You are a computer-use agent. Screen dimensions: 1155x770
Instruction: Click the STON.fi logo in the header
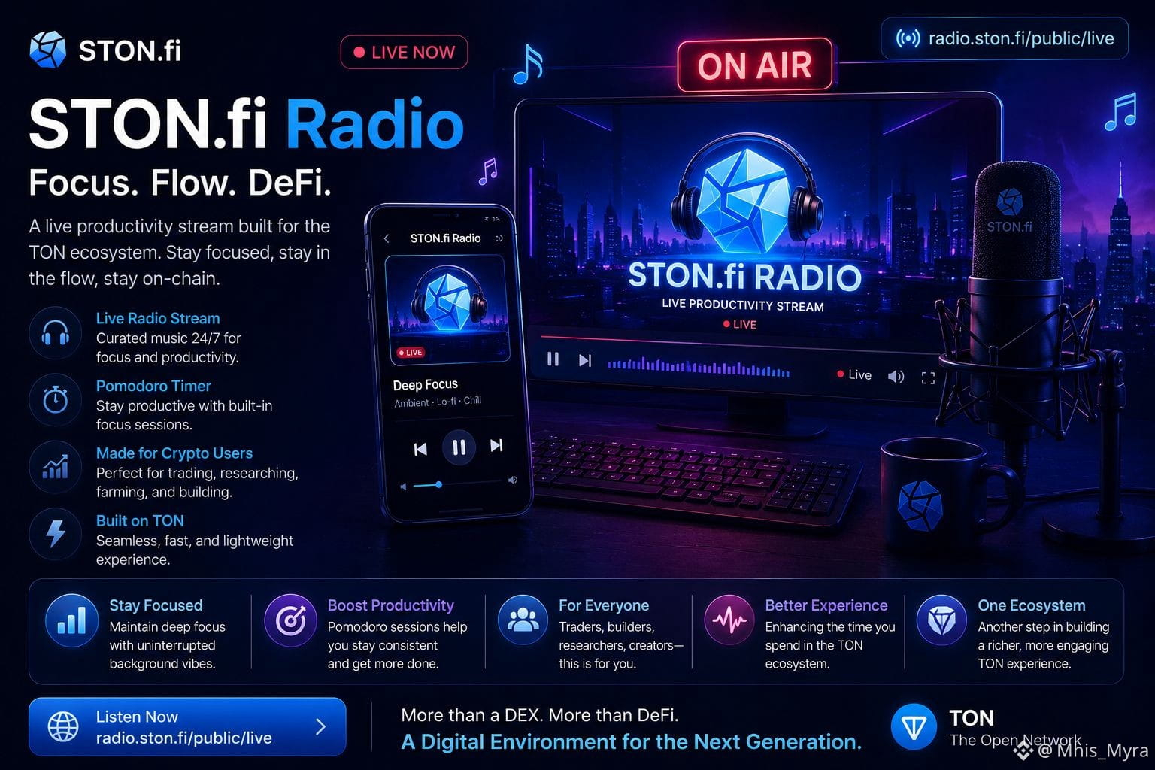coord(105,50)
